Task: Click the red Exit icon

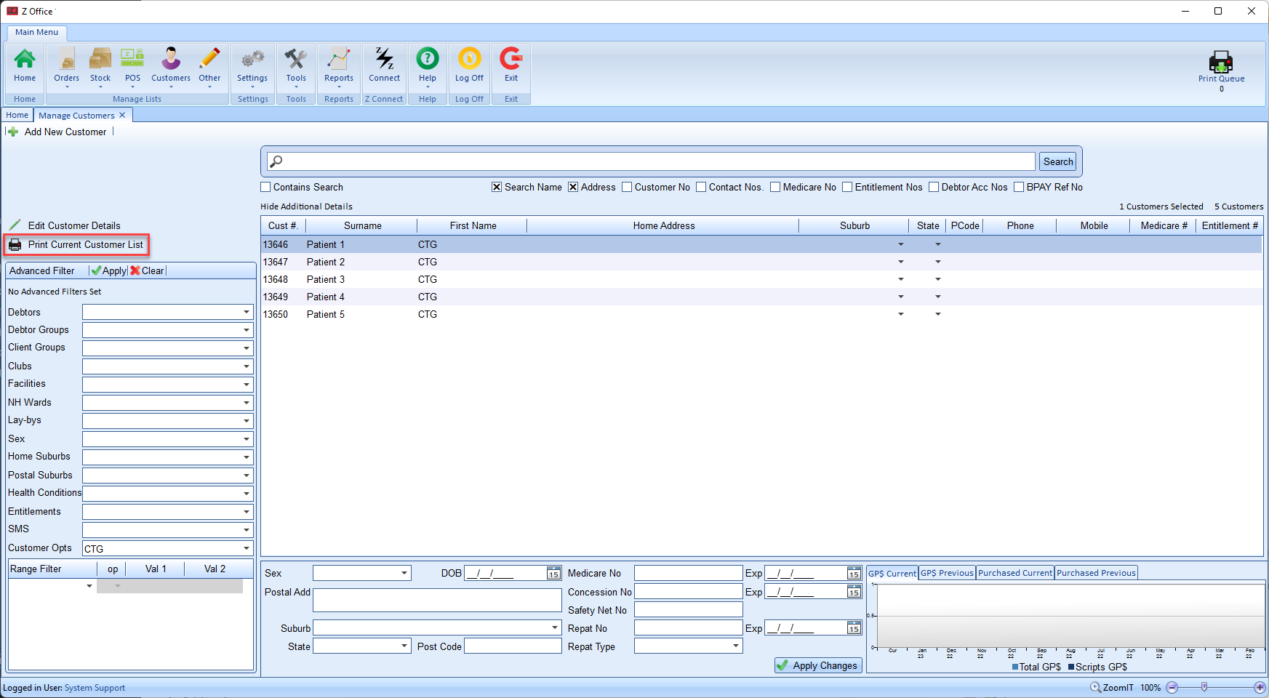Action: click(511, 60)
